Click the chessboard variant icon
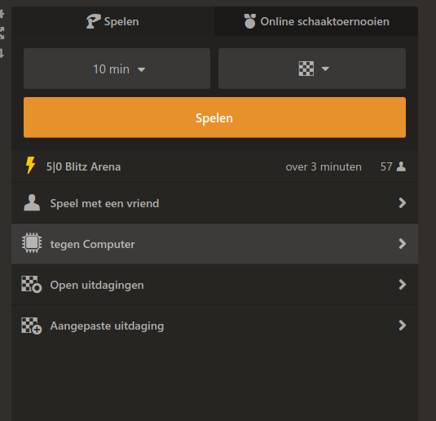This screenshot has width=436, height=421. 306,69
